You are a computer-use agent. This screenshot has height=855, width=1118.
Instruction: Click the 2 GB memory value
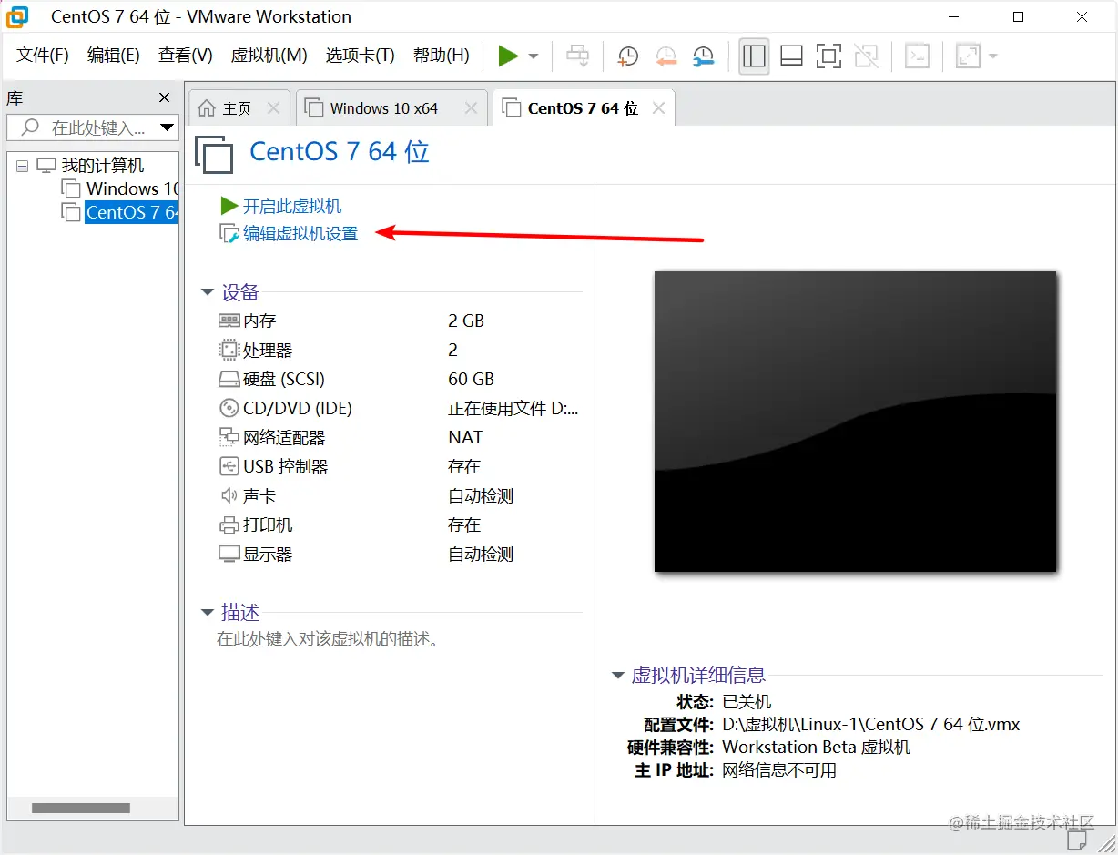466,321
